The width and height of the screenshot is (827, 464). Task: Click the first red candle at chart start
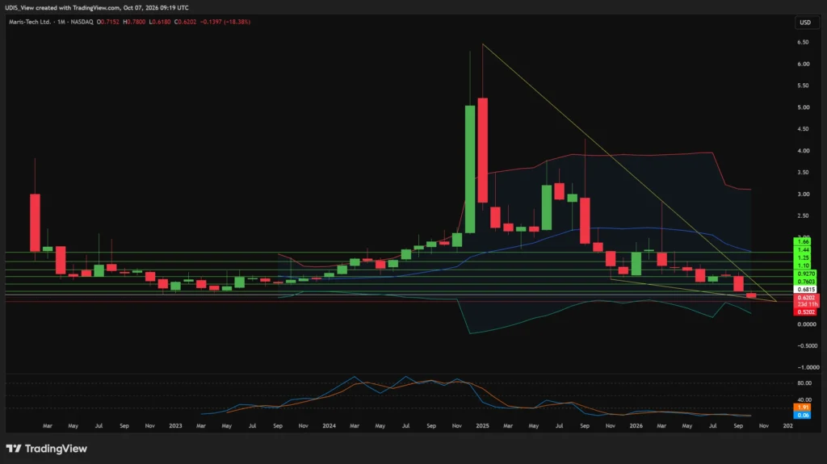tap(35, 223)
